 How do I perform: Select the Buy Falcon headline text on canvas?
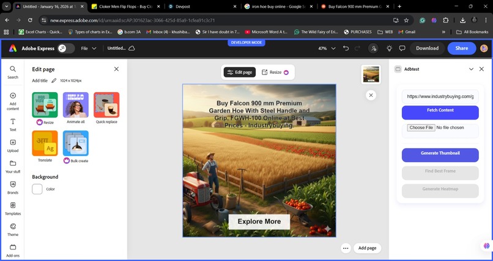point(259,114)
